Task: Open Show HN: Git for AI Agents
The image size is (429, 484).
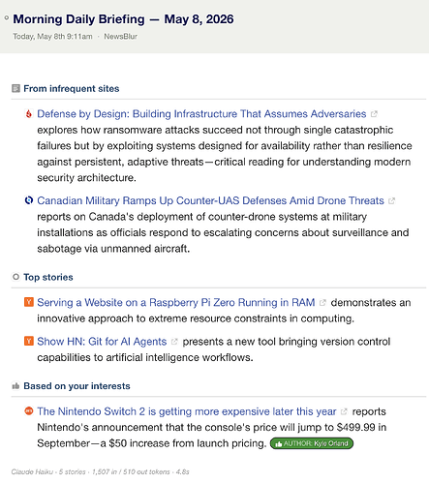Action: [x=102, y=342]
